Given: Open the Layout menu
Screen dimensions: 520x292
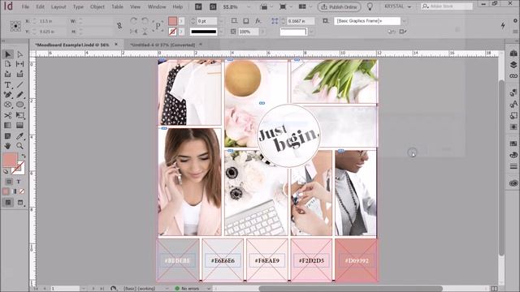Looking at the screenshot, I should (58, 6).
